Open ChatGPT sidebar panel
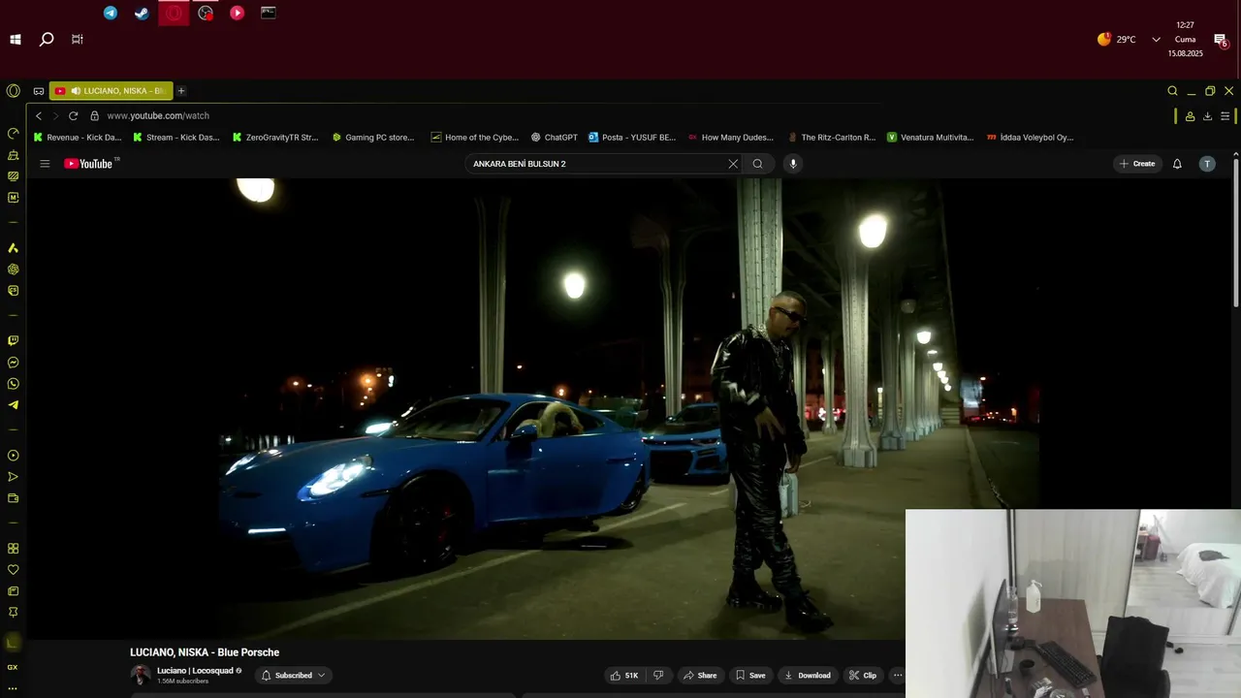The image size is (1241, 698). click(13, 270)
